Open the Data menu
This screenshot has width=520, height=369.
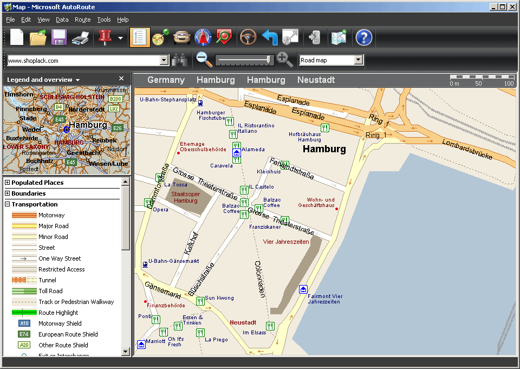[x=62, y=20]
